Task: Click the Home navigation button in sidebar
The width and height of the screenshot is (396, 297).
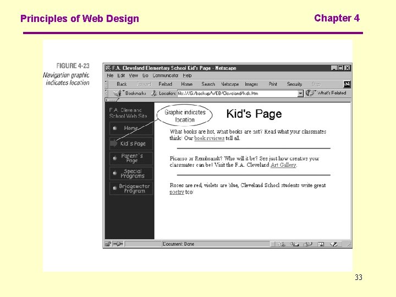Action: click(131, 128)
